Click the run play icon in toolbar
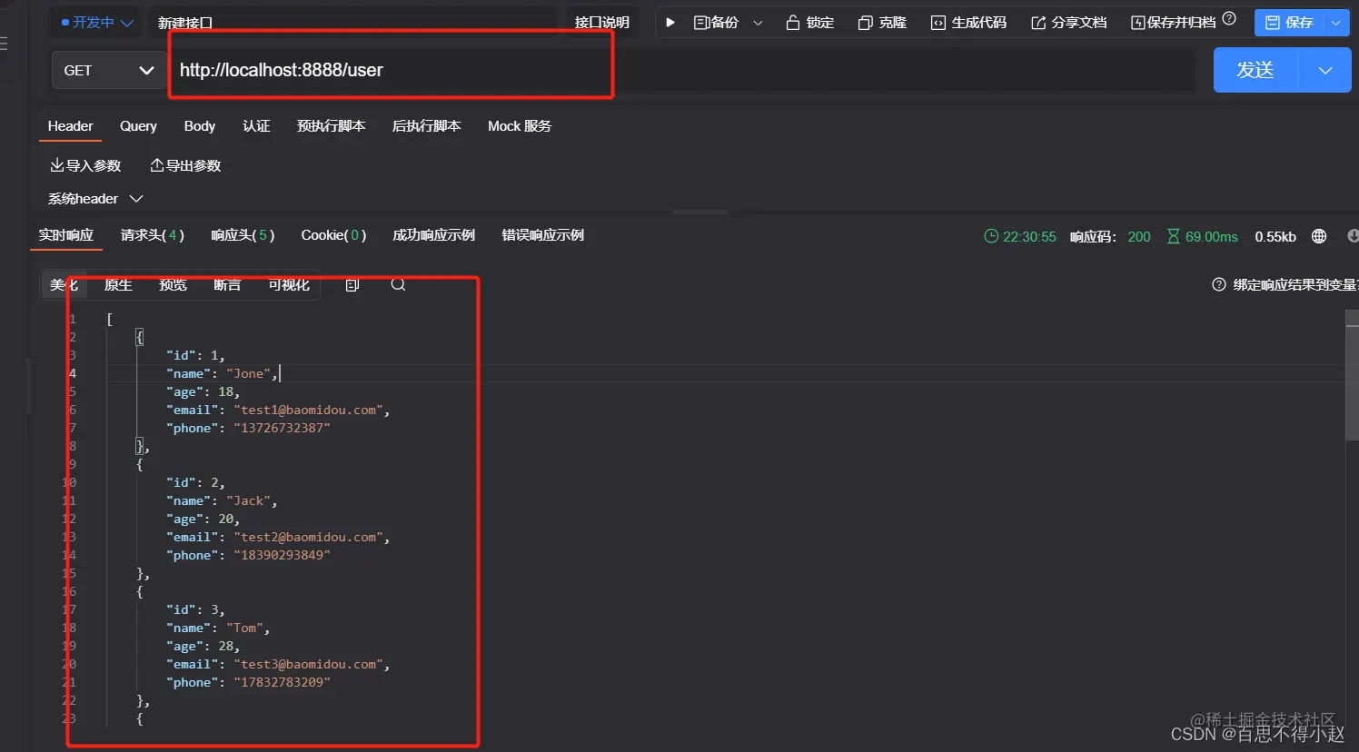 [x=670, y=23]
